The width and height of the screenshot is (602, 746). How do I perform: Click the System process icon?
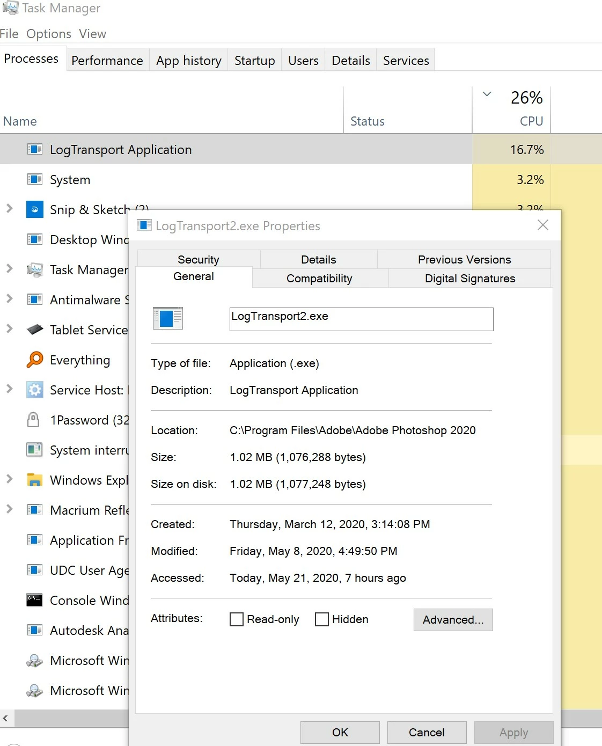pos(35,179)
